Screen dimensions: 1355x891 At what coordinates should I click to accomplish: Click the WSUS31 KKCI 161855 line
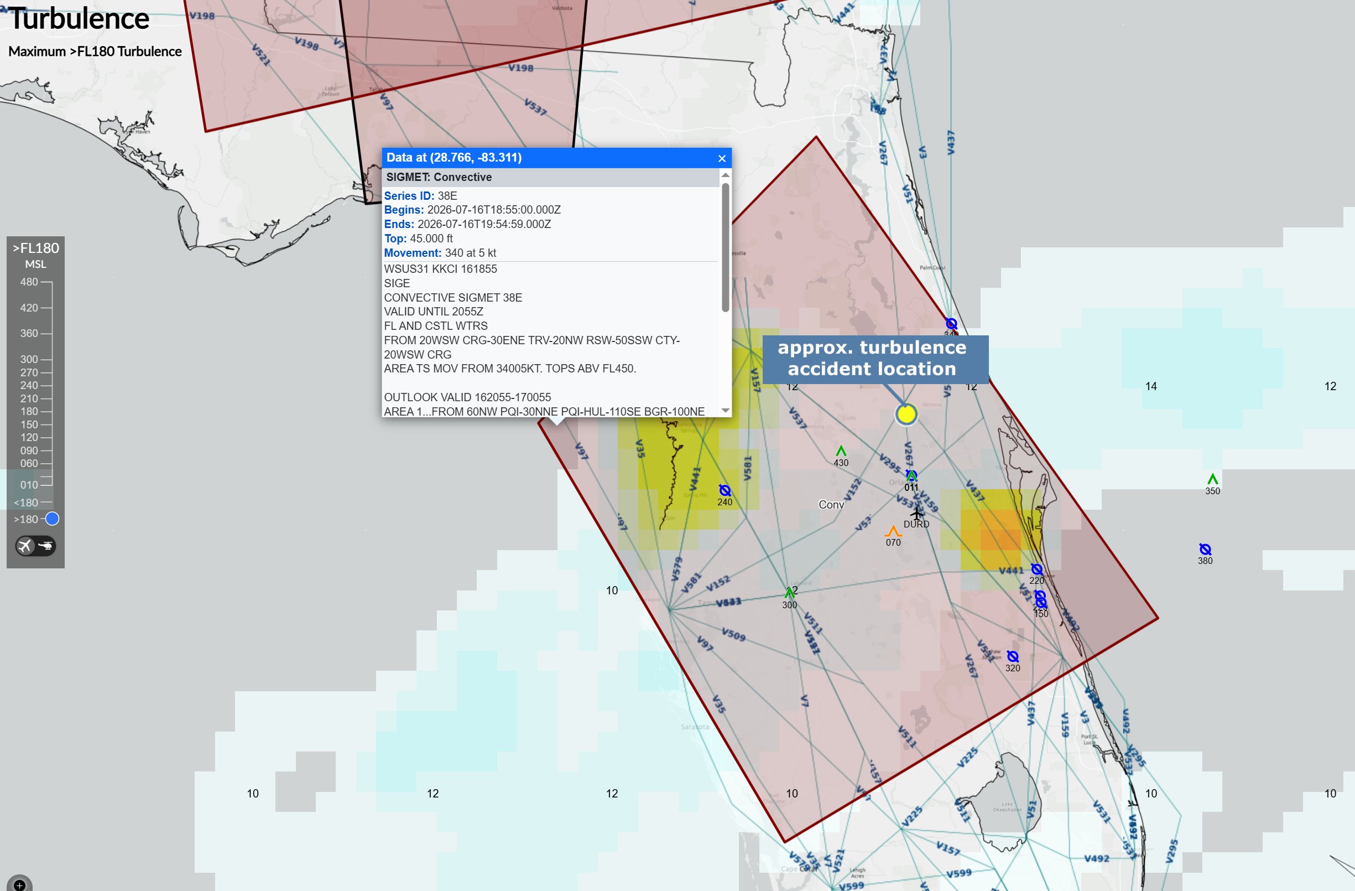[x=440, y=269]
